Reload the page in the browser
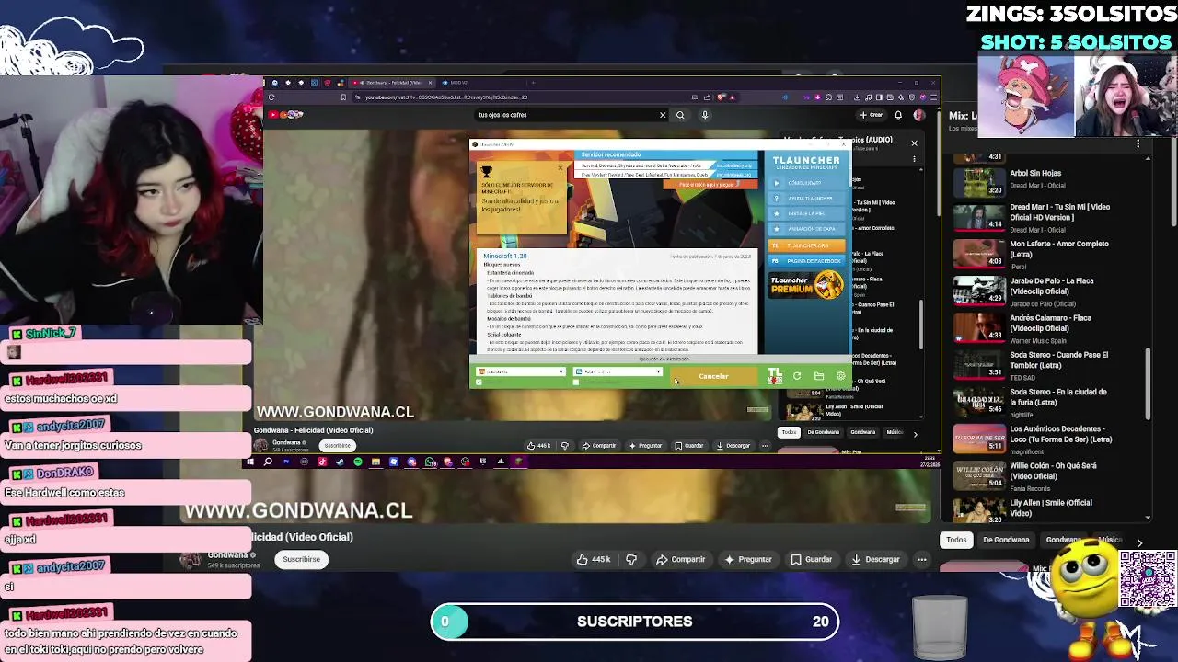 [x=271, y=97]
